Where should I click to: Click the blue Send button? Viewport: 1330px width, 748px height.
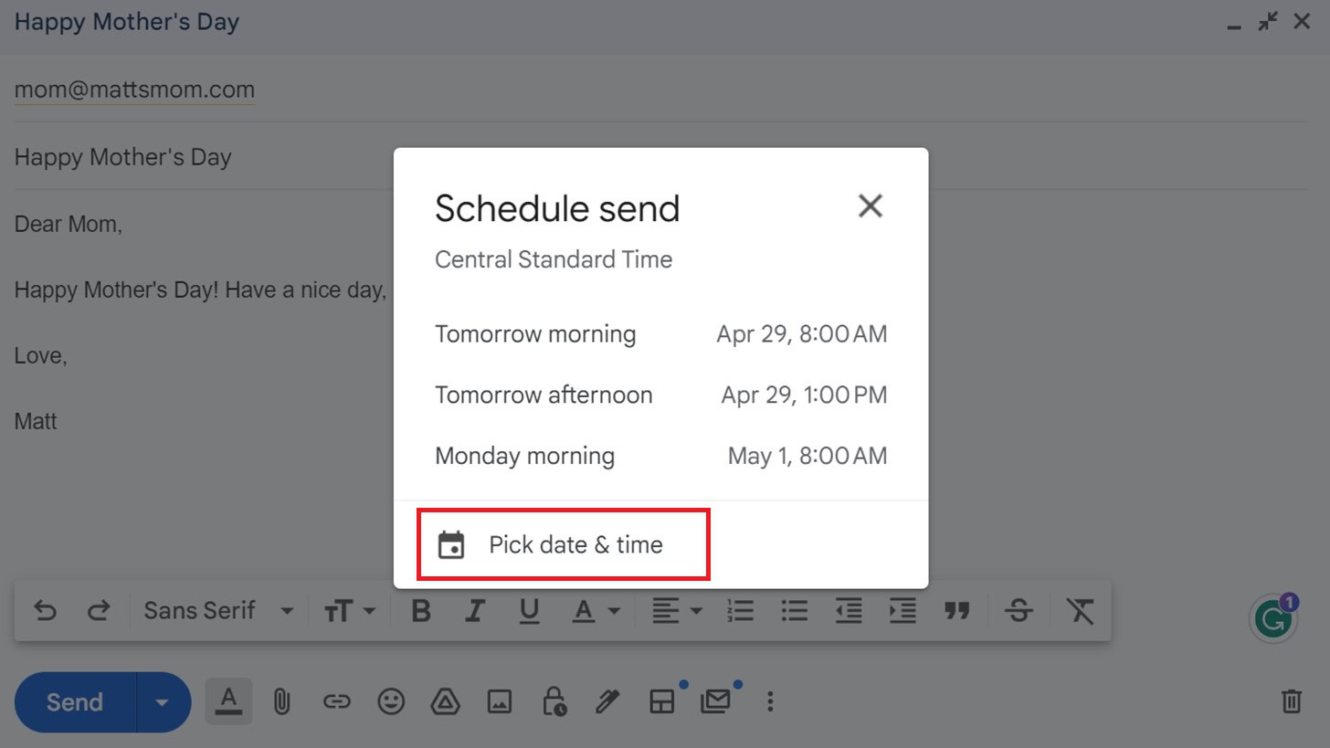(75, 702)
